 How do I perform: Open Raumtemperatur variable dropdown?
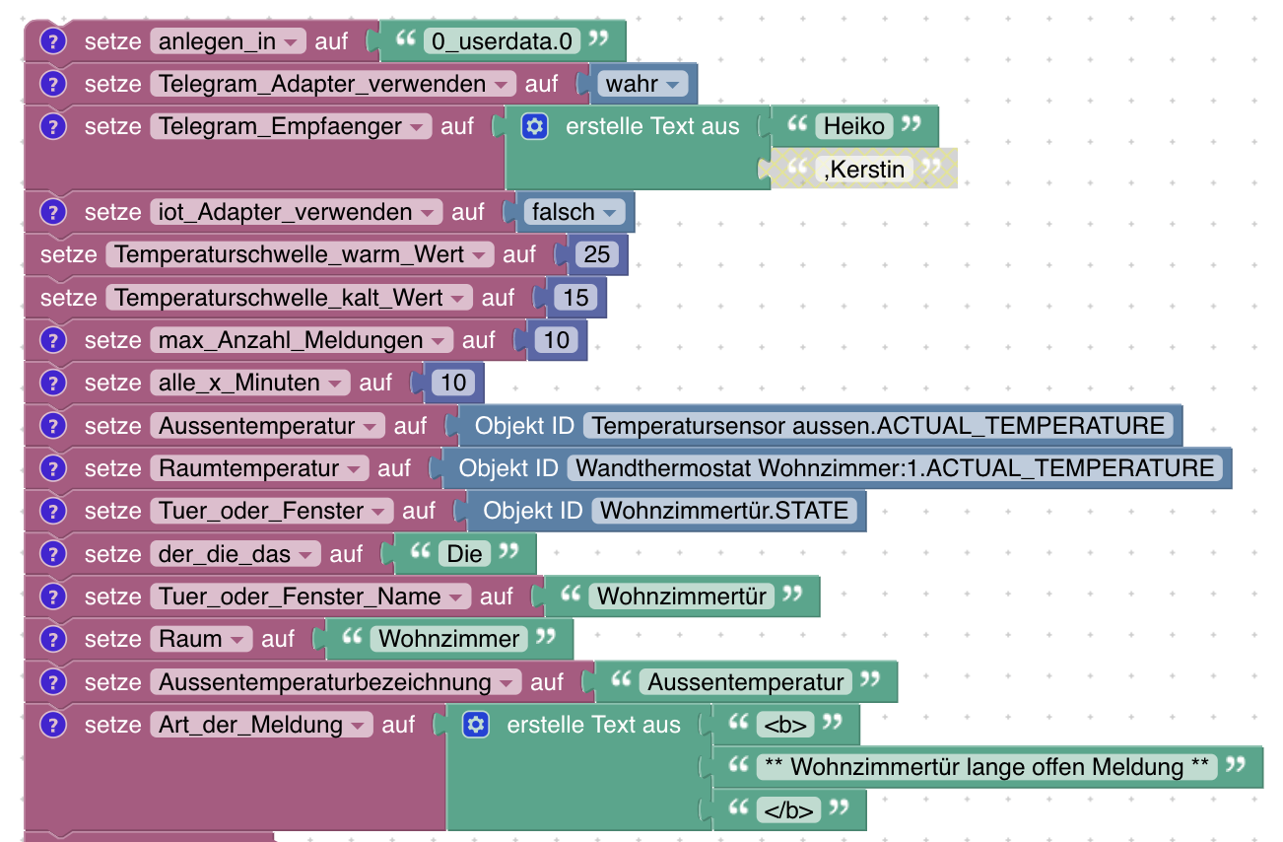260,468
